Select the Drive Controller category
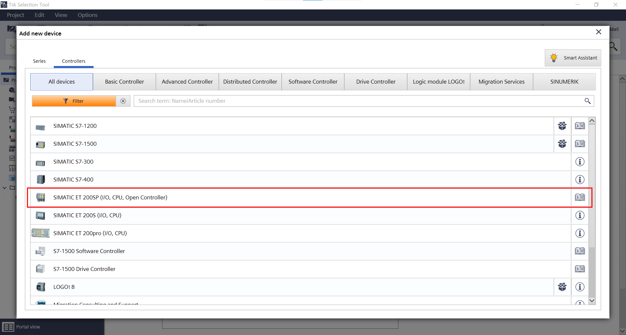626x335 pixels. [376, 82]
